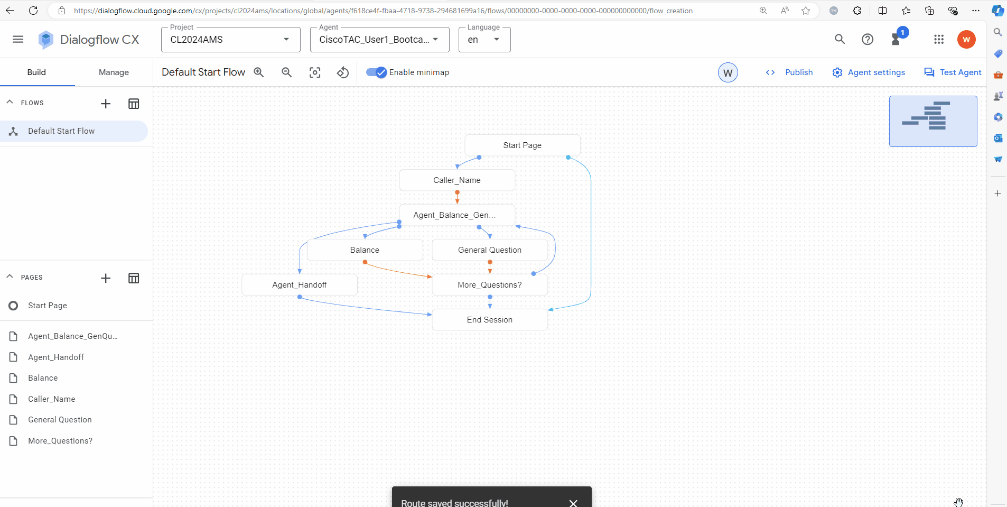This screenshot has width=1007, height=507.
Task: Zoom out of the flow canvas
Action: point(287,72)
